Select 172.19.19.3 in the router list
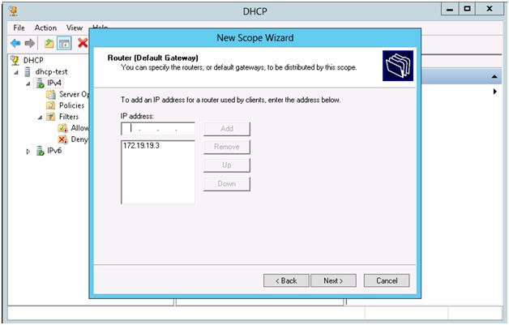This screenshot has width=509, height=325. [141, 145]
